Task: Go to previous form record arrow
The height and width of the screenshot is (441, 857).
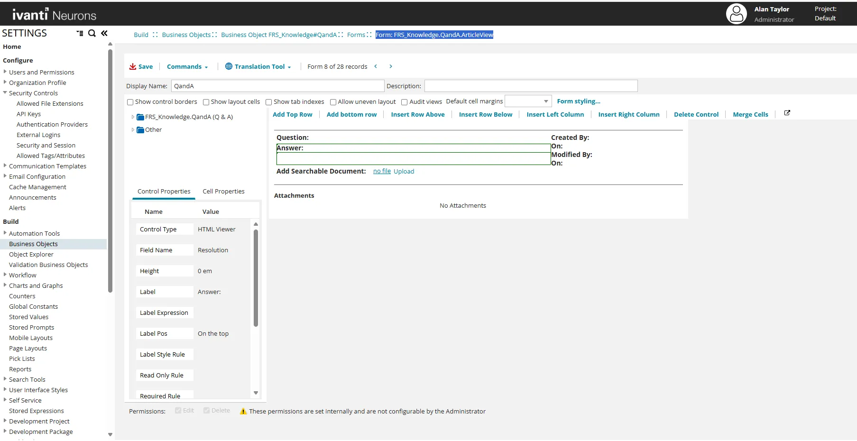Action: click(376, 66)
